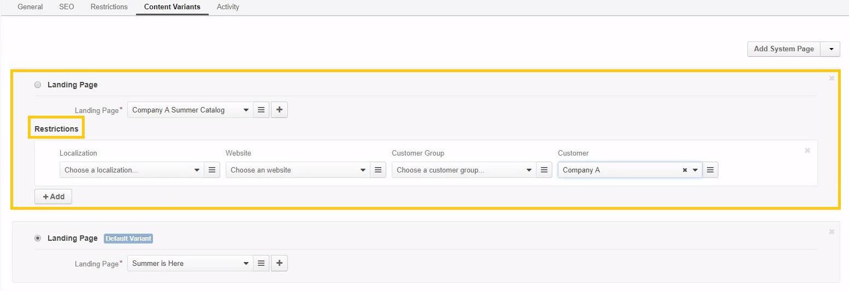Open the Restrictions tab at top
This screenshot has width=849, height=291.
[109, 7]
